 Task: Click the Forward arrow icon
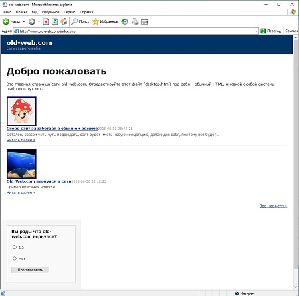pyautogui.click(x=32, y=21)
